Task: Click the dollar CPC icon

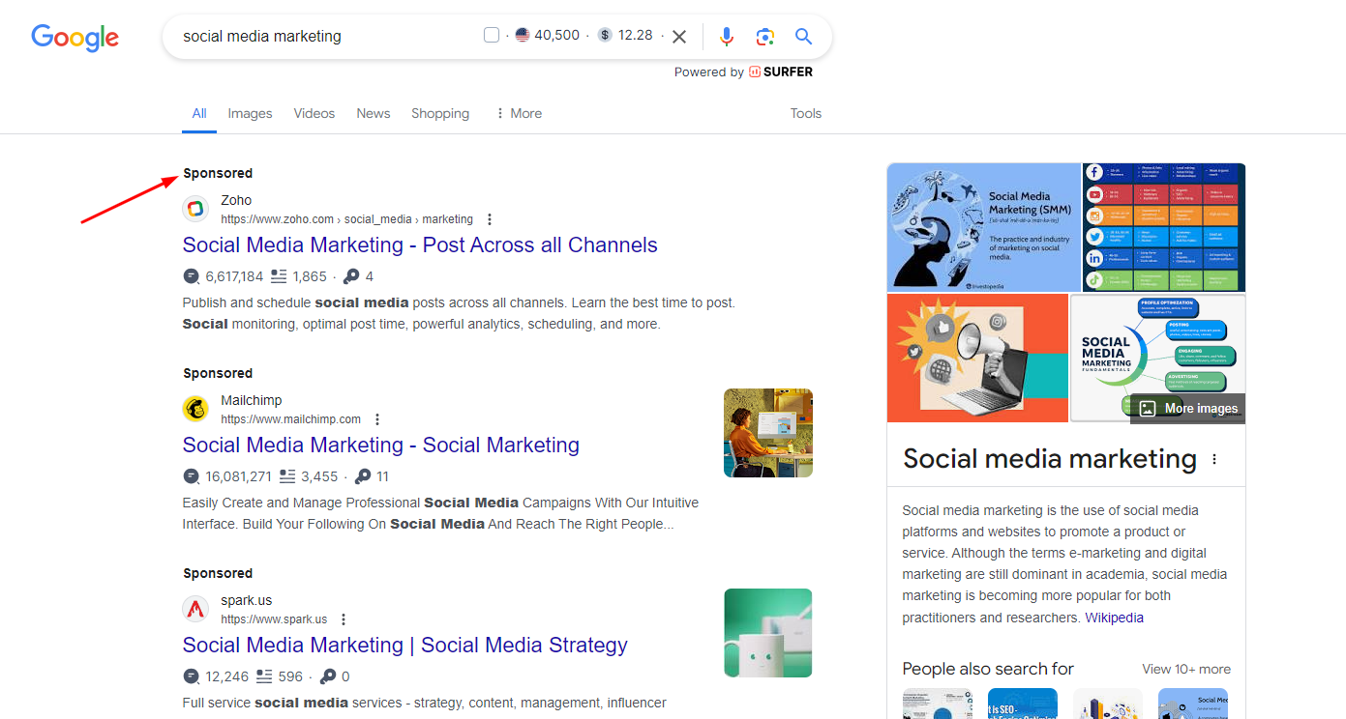Action: pos(605,36)
